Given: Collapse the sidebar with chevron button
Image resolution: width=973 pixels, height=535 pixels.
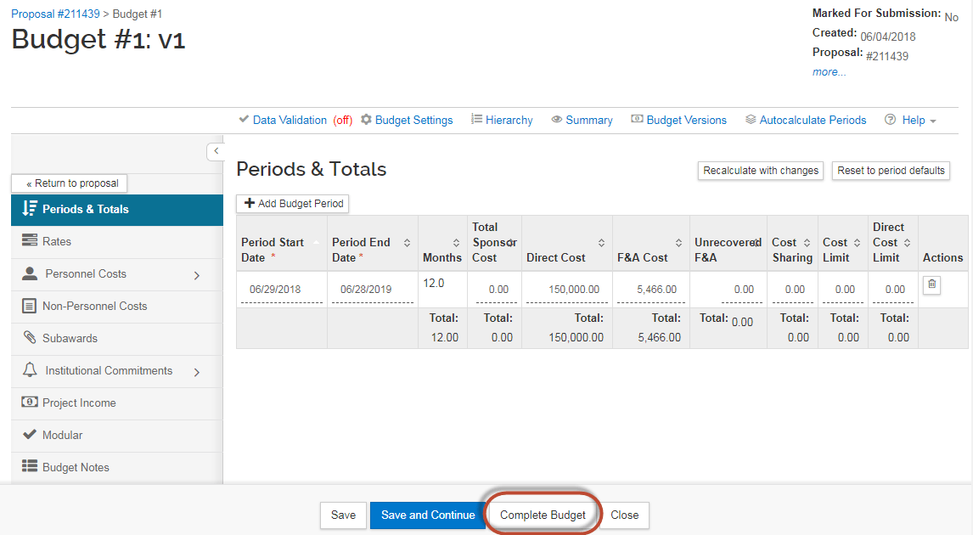Looking at the screenshot, I should pos(216,151).
